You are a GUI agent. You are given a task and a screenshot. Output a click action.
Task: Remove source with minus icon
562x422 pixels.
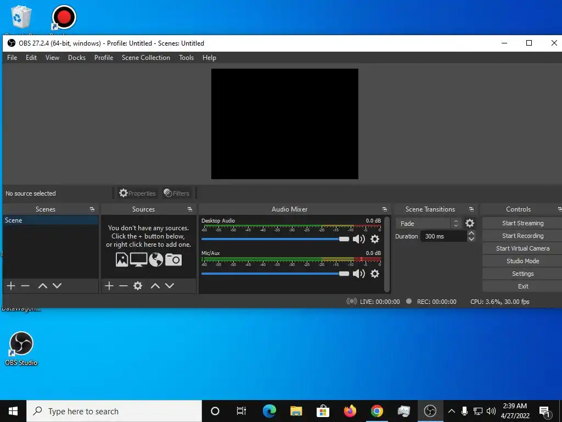(x=123, y=286)
